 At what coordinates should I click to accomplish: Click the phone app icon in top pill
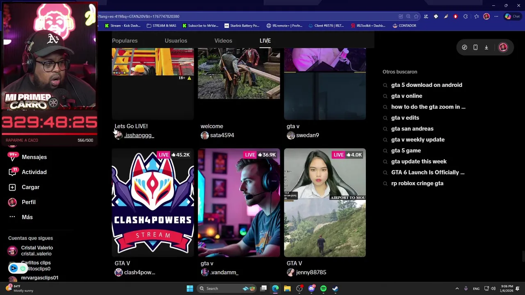475,47
